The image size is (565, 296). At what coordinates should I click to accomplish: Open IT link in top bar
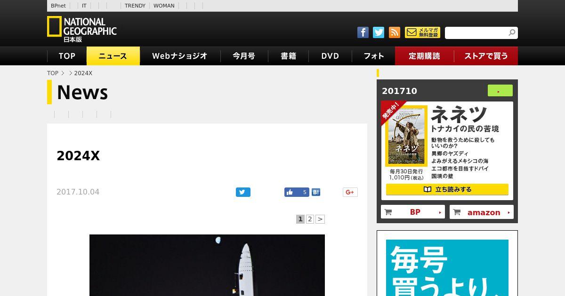[x=84, y=6]
